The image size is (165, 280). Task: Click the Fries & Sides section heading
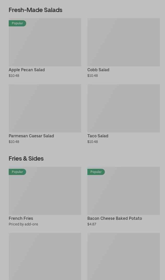(x=26, y=159)
